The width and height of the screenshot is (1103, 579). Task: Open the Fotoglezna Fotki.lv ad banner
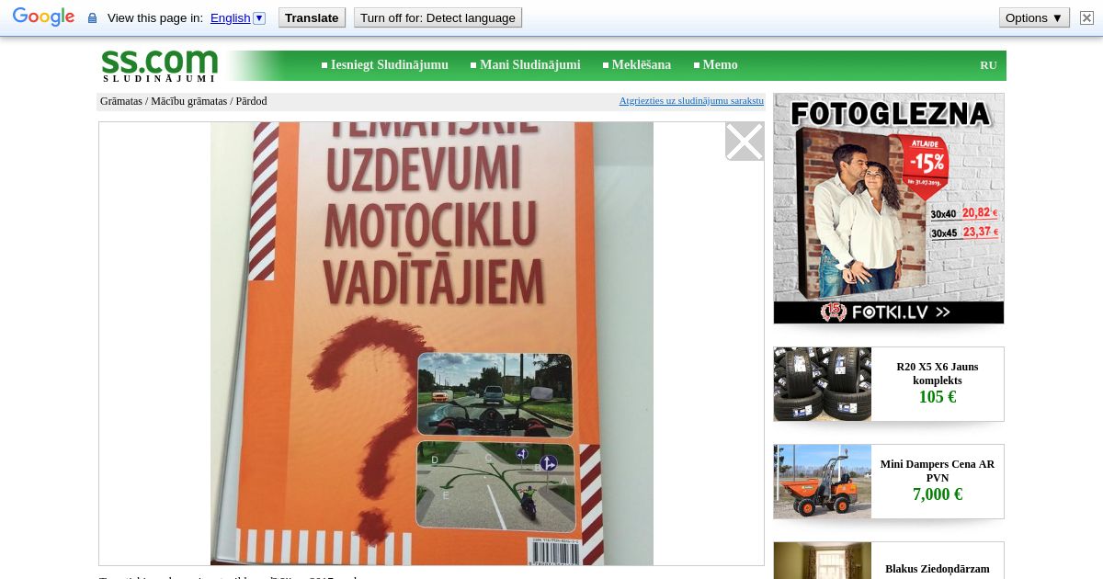(x=889, y=209)
